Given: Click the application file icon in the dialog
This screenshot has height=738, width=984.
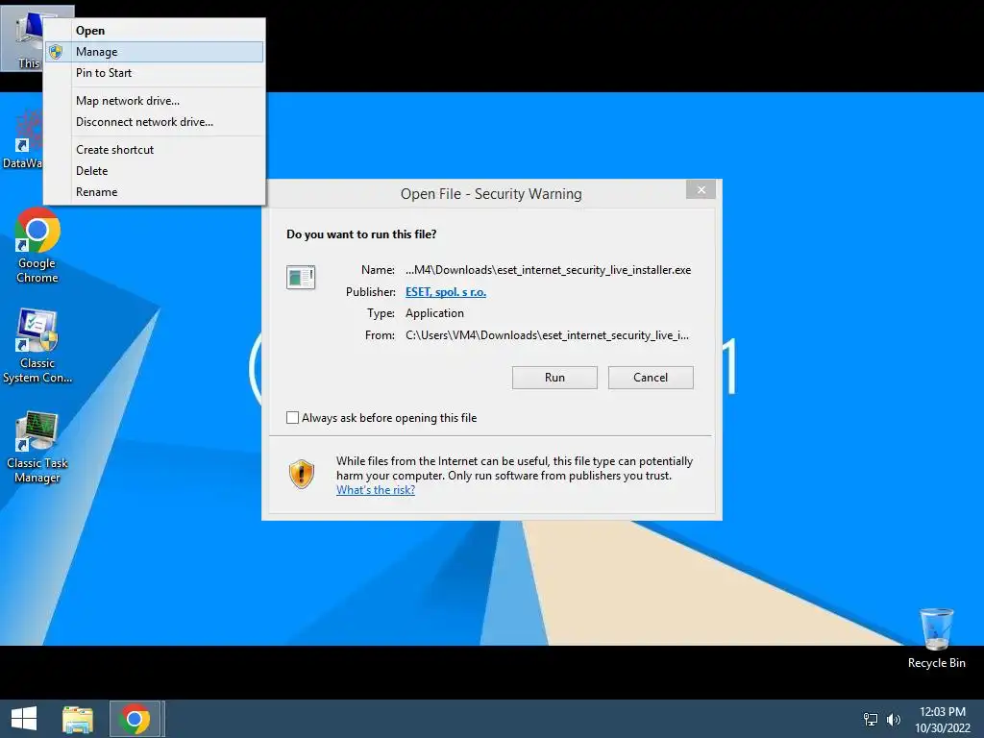Looking at the screenshot, I should coord(301,277).
